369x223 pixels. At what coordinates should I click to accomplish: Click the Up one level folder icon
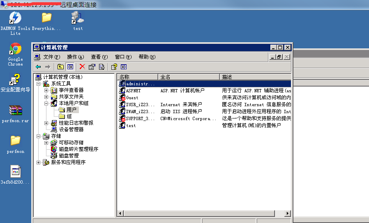[x=60, y=67]
